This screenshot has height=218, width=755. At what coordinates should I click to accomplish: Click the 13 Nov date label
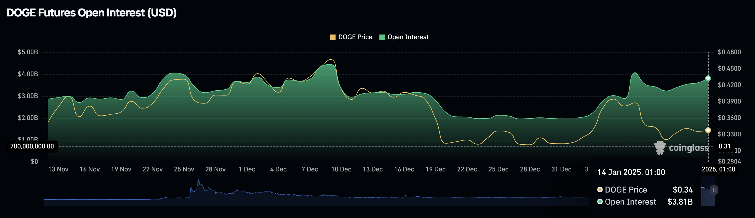(x=58, y=170)
